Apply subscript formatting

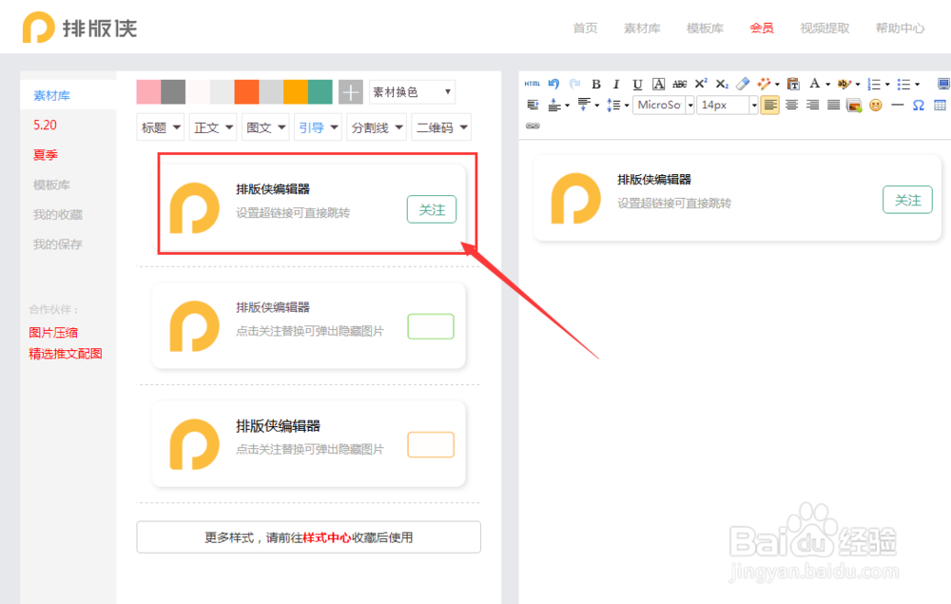(x=722, y=84)
